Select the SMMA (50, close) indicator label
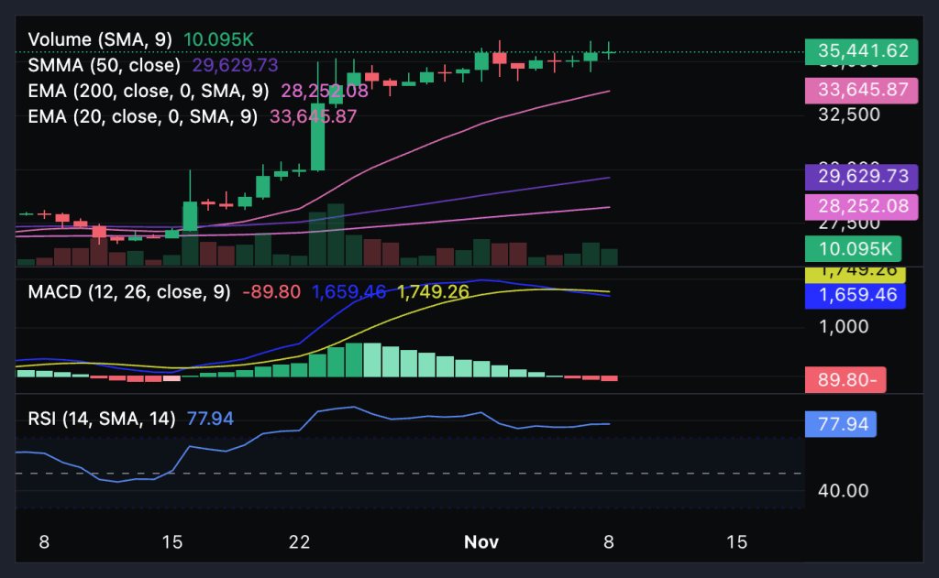This screenshot has height=578, width=939. [x=108, y=66]
